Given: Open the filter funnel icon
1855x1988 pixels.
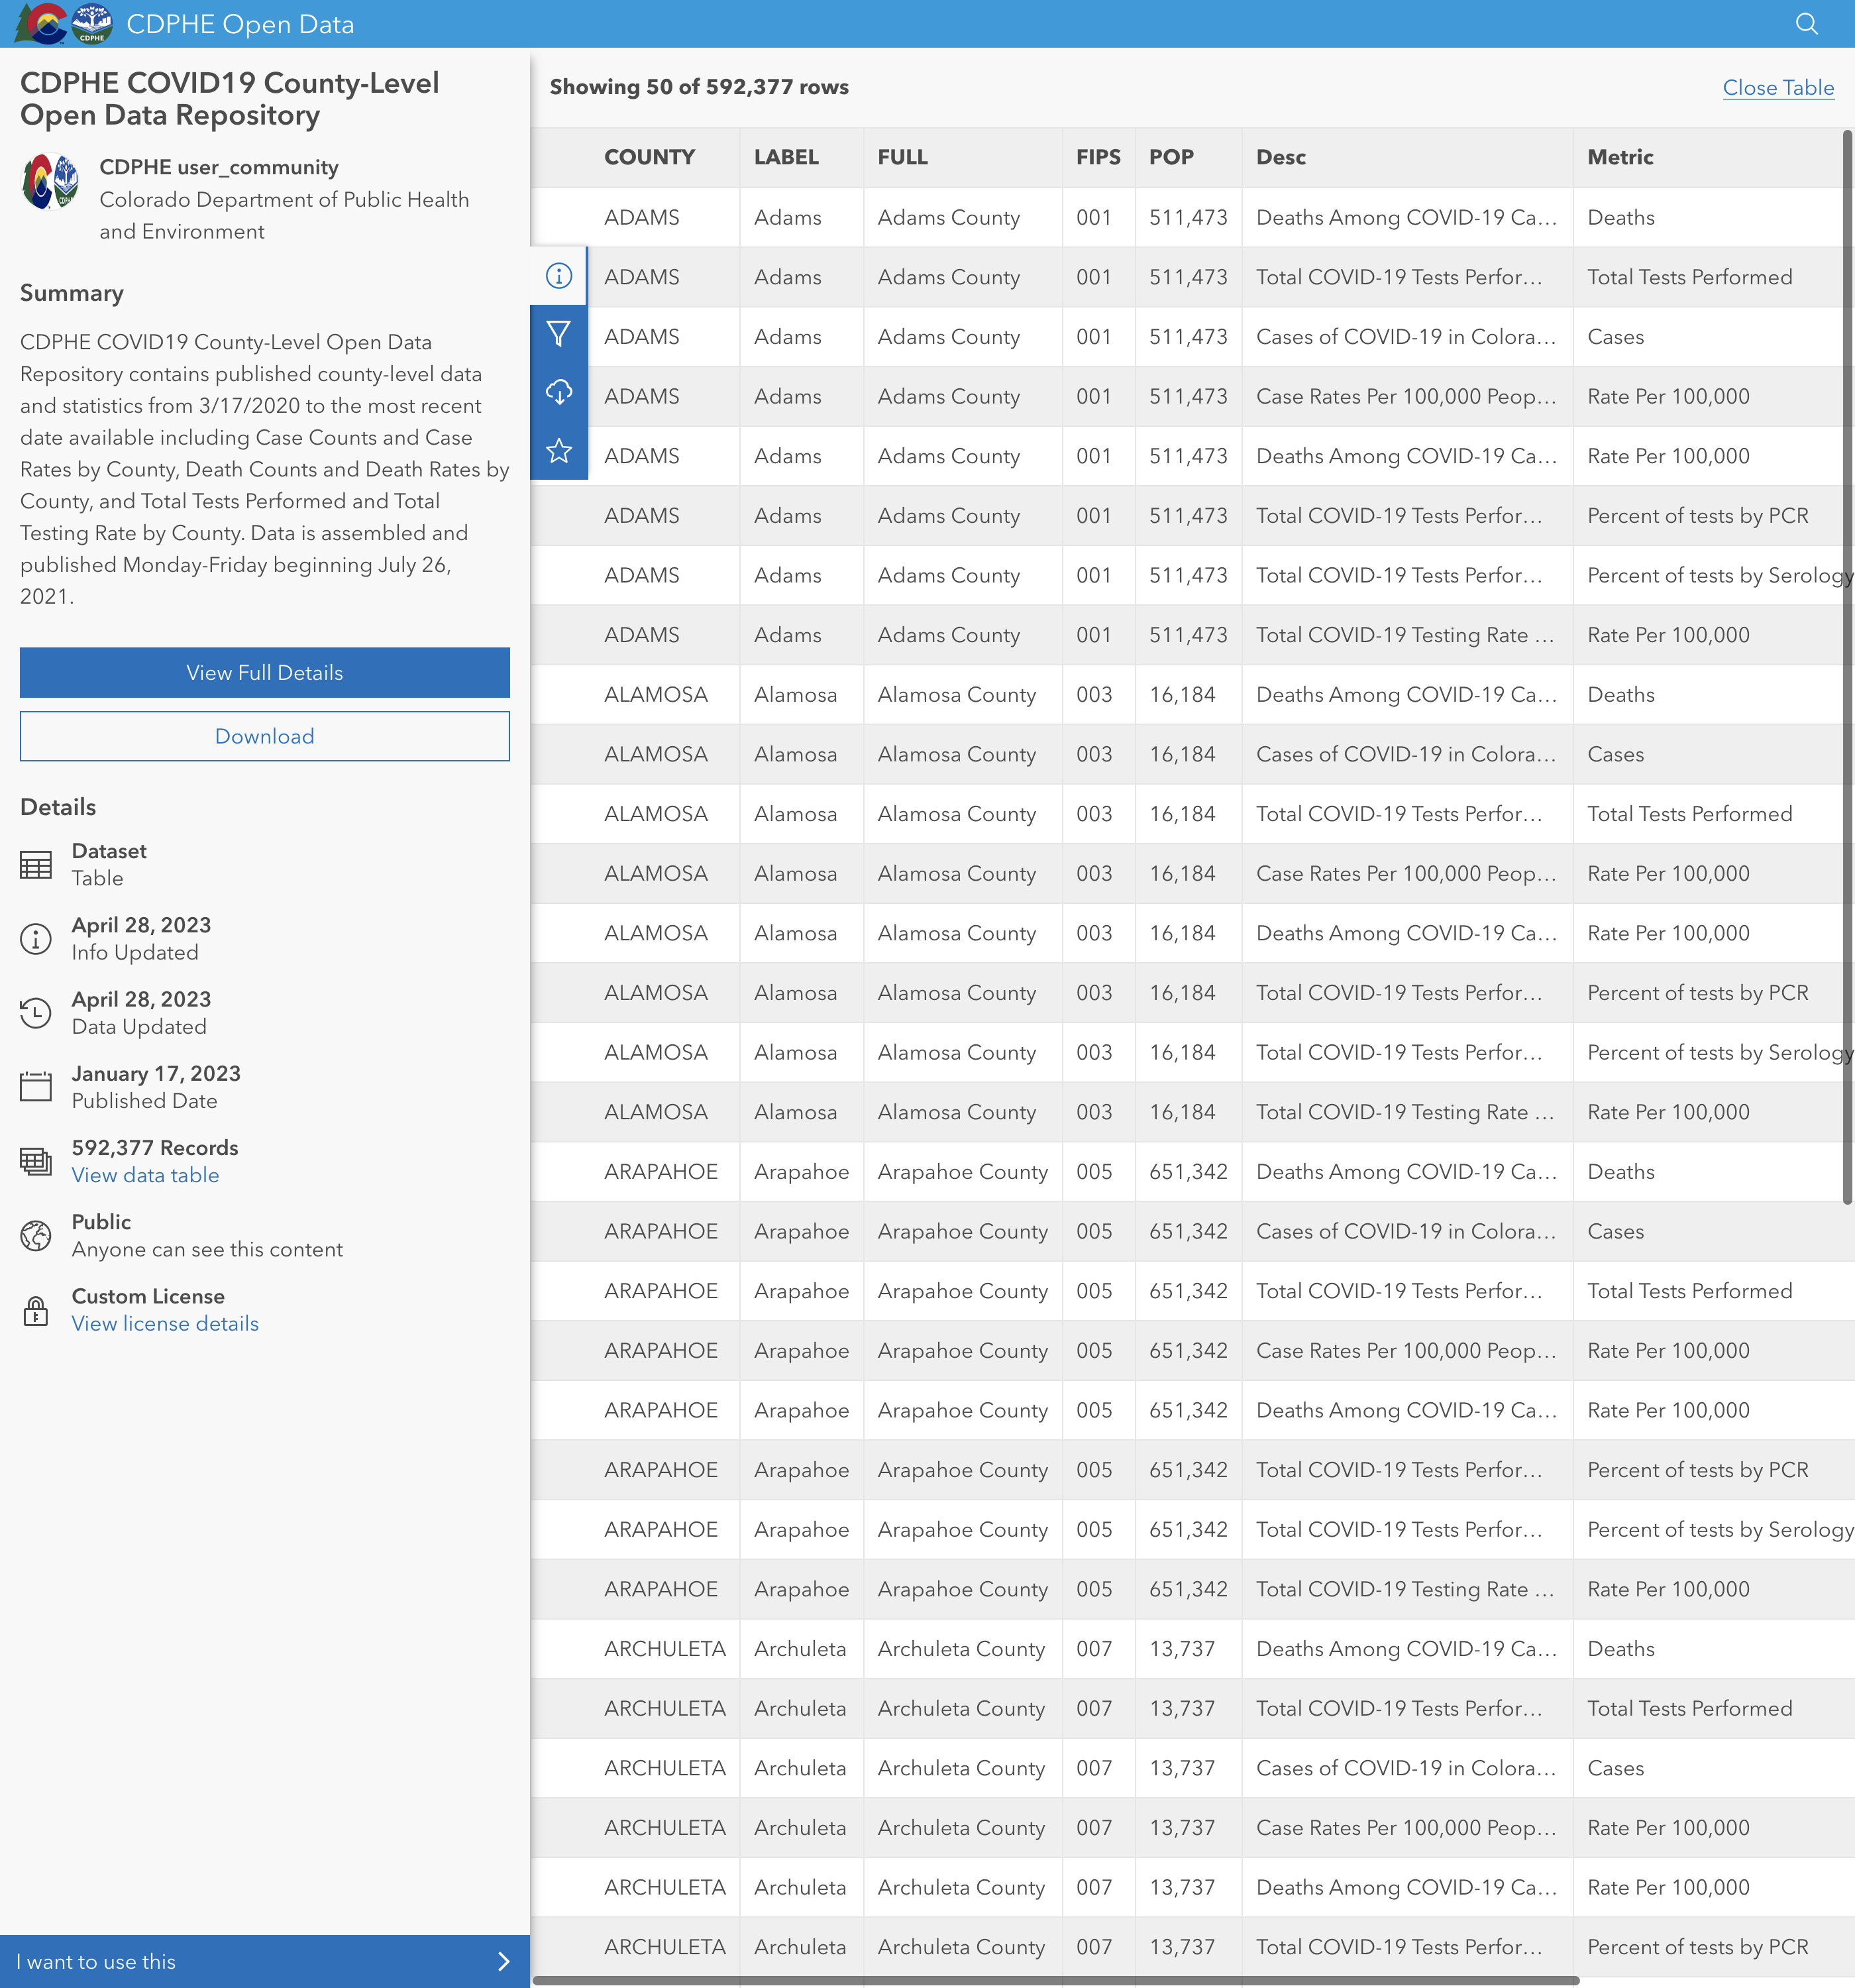Looking at the screenshot, I should (x=559, y=334).
